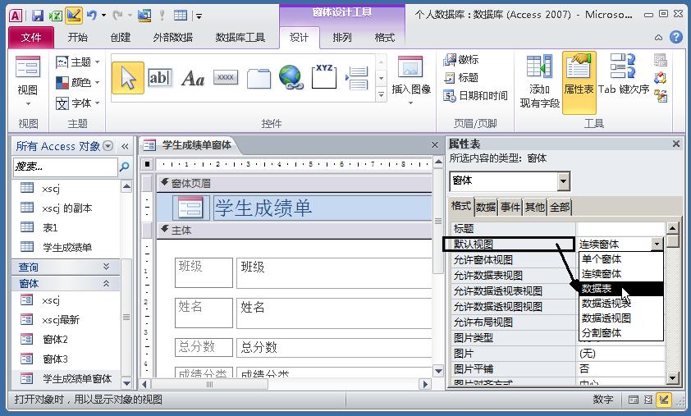Expand the 查询 group in navigation pane

coord(106,267)
